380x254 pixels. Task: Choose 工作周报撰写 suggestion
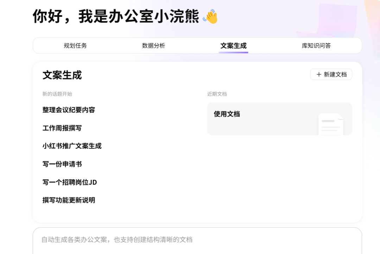click(62, 128)
